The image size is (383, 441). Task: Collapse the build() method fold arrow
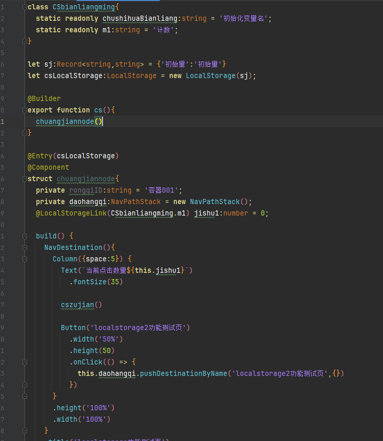coord(24,236)
